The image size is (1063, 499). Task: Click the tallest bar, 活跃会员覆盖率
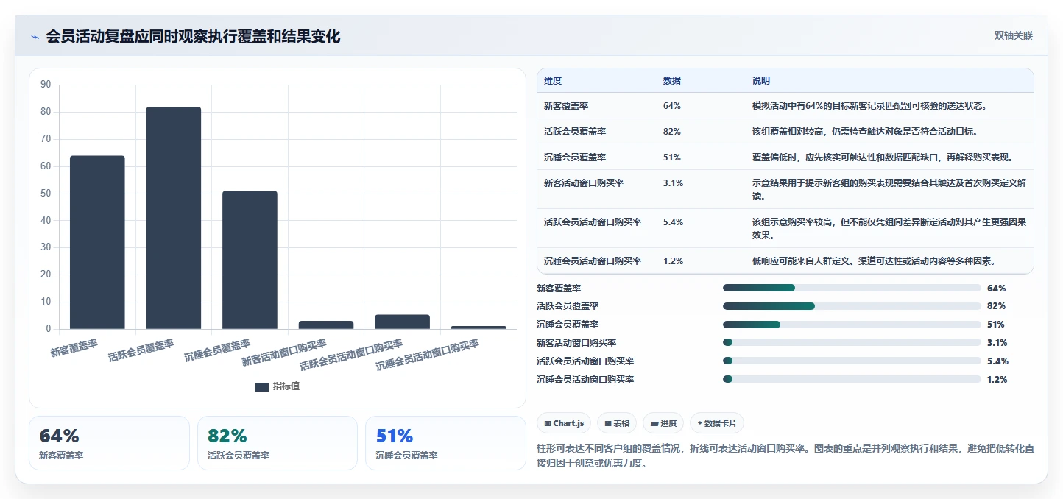[174, 218]
